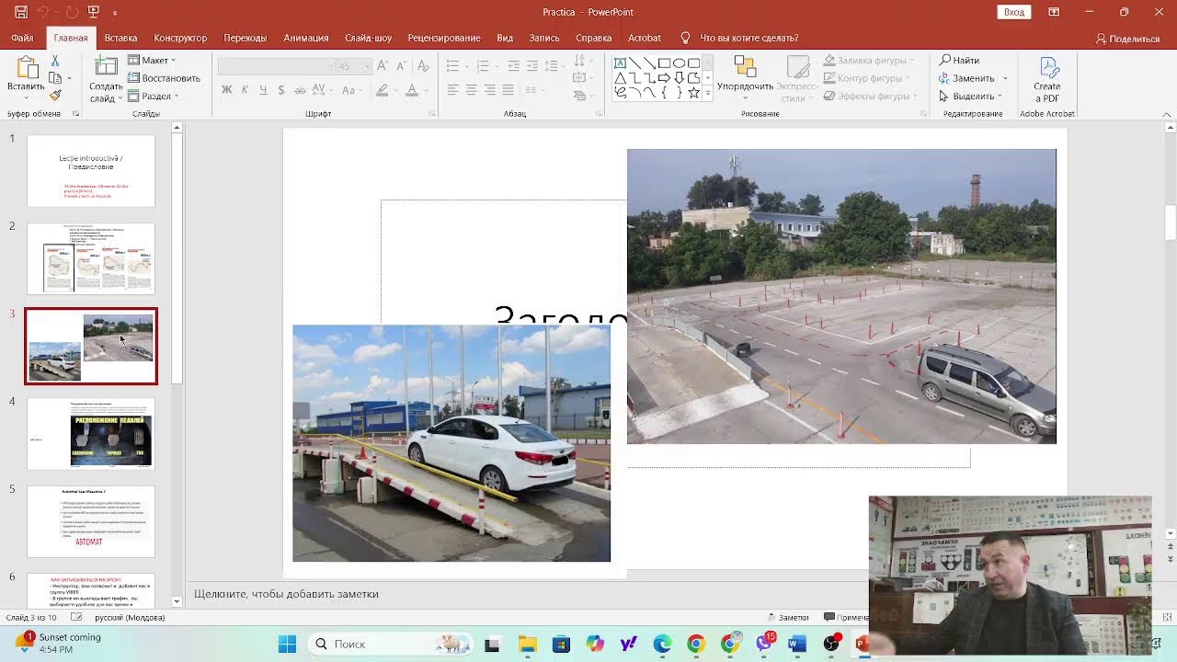Open File Explorer from the taskbar

click(x=527, y=644)
